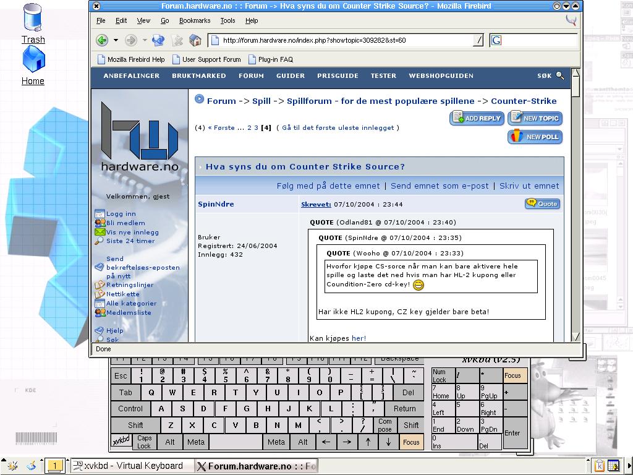Open the KDE start menu icon
The image size is (633, 475).
coord(12,466)
